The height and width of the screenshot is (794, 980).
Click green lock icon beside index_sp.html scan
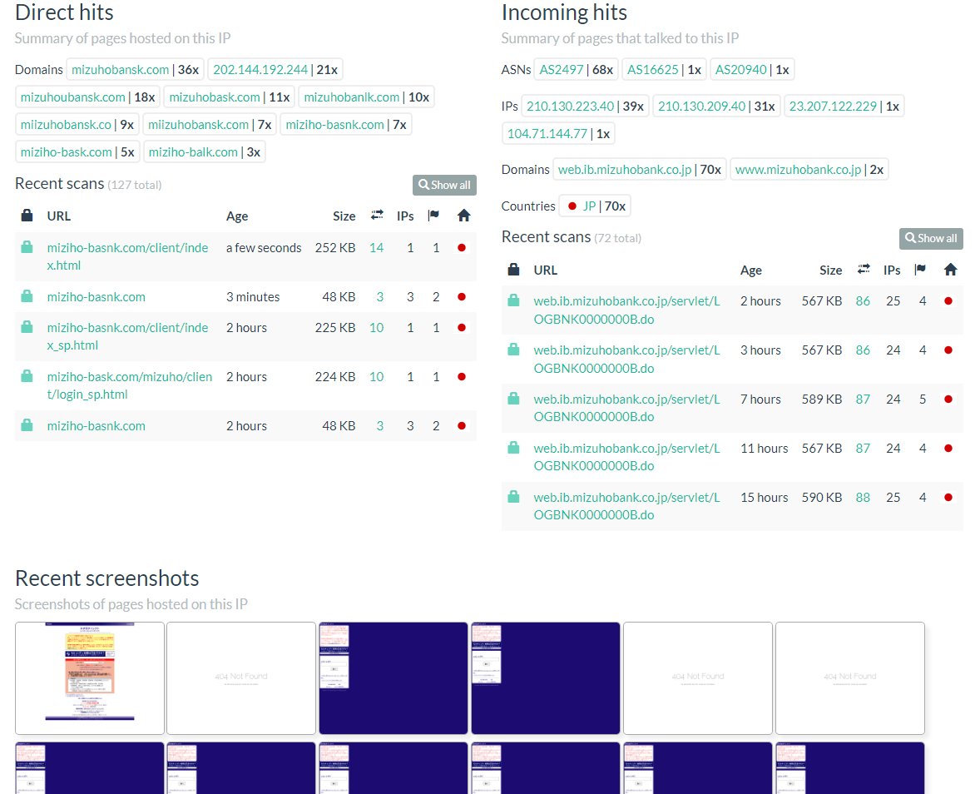point(27,327)
